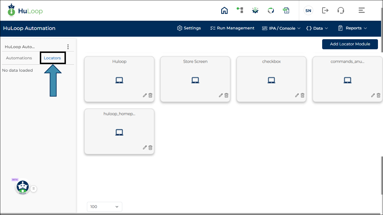This screenshot has height=215, width=383.
Task: Delete the Store Screen locator module
Action: pyautogui.click(x=227, y=95)
